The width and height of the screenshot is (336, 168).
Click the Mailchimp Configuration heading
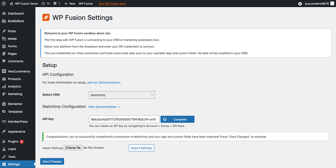pyautogui.click(x=64, y=107)
